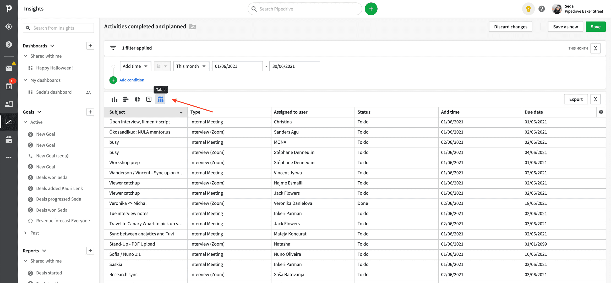This screenshot has height=283, width=611.
Task: Expand the Past goals group
Action: point(25,233)
